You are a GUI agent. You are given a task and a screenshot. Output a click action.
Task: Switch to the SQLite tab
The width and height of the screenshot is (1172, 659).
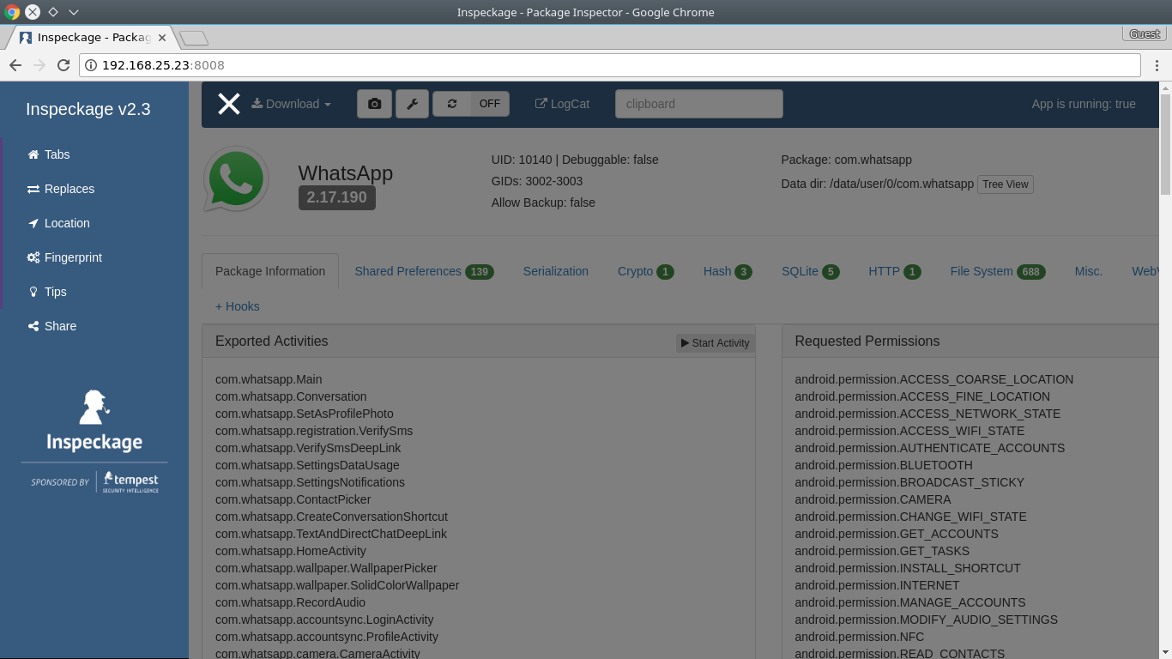(x=810, y=271)
